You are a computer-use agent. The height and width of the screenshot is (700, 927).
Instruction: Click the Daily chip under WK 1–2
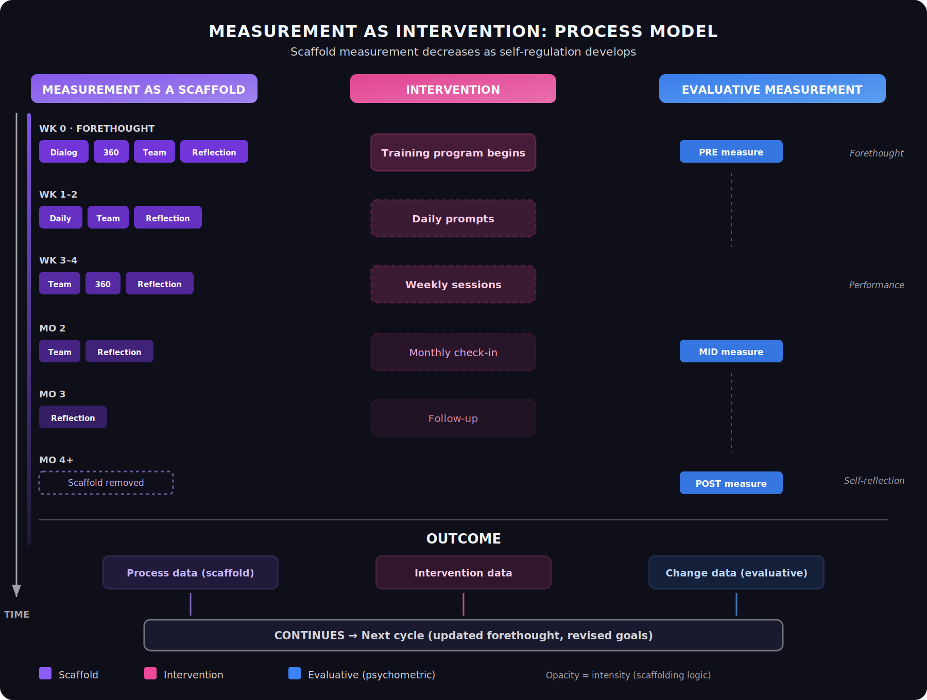coord(61,217)
